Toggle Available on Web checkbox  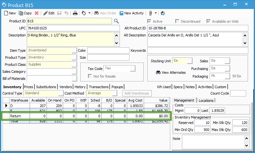(x=208, y=21)
